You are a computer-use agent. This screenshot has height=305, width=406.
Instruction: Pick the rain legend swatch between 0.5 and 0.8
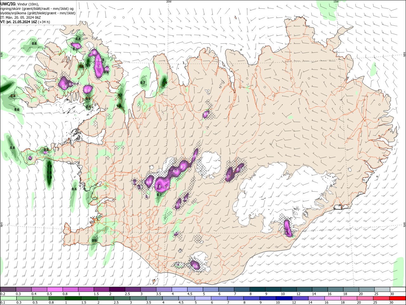(x=41, y=298)
